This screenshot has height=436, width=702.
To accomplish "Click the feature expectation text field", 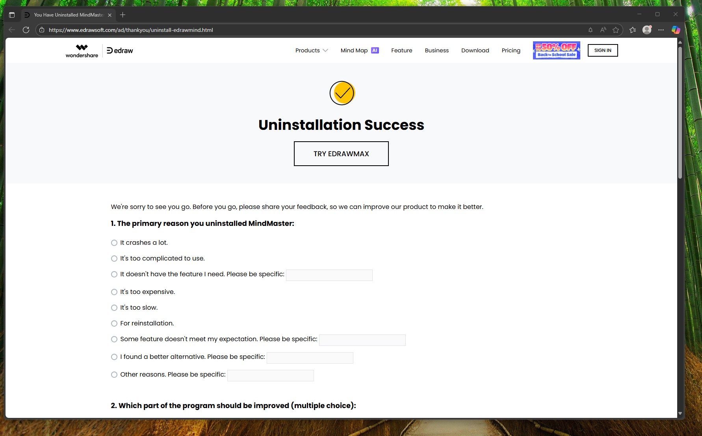I will [x=362, y=340].
